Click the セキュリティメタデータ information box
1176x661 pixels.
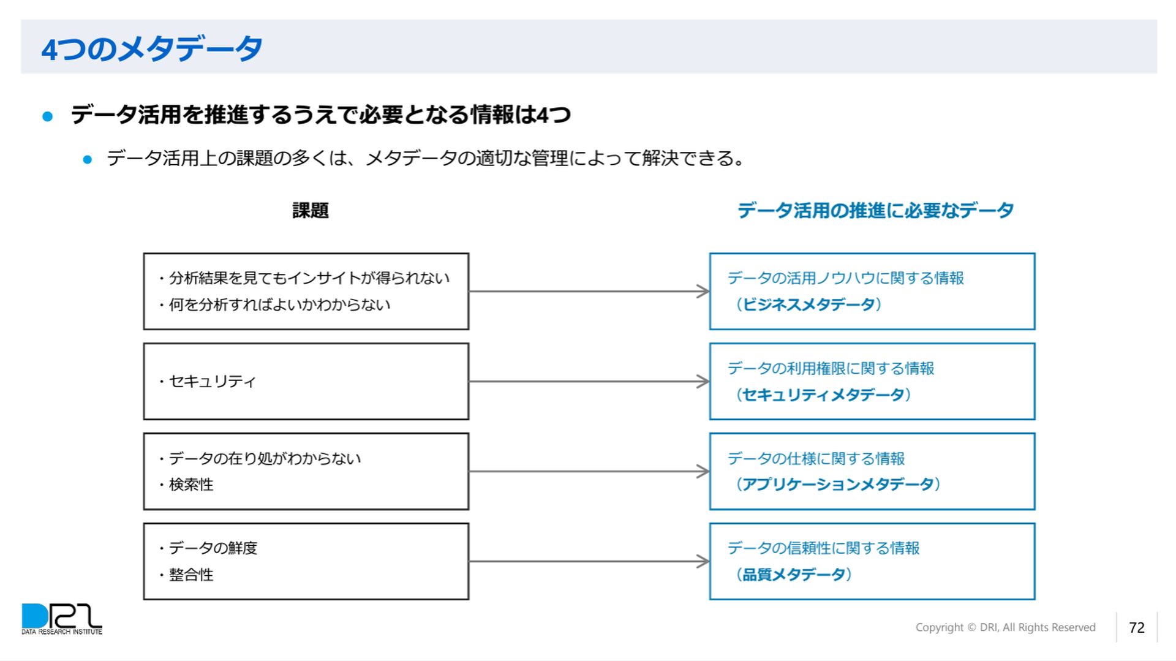pos(872,382)
